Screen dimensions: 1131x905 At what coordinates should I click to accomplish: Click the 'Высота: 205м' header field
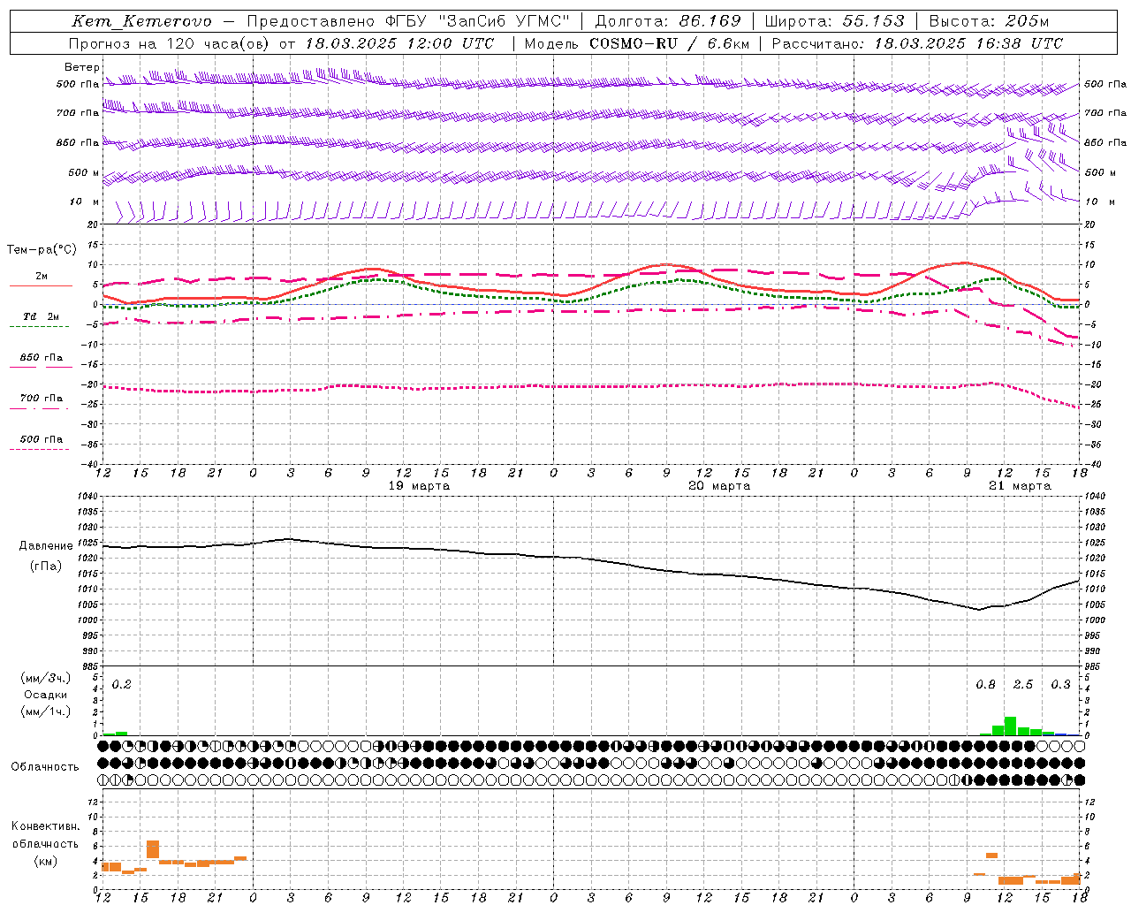(989, 21)
